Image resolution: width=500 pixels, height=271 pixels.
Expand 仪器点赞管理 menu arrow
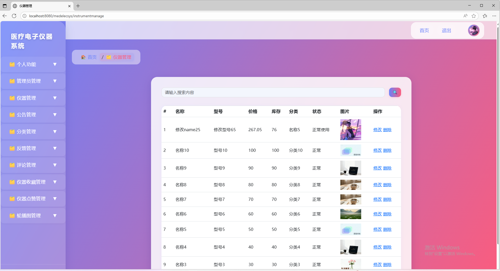pos(55,199)
